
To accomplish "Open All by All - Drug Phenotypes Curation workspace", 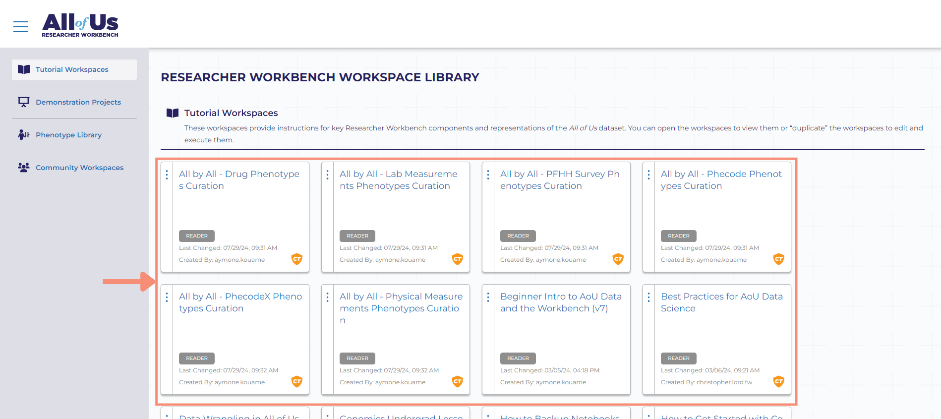I will [239, 180].
